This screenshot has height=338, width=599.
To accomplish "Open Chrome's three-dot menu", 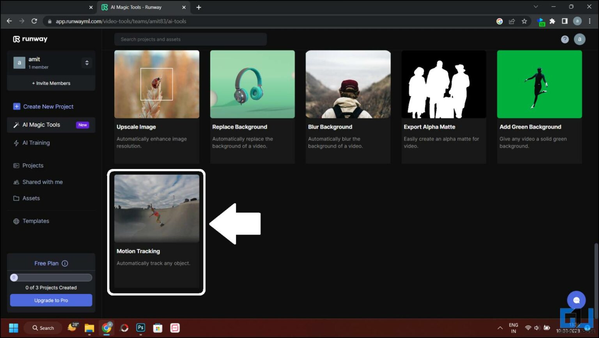I will coord(590,21).
